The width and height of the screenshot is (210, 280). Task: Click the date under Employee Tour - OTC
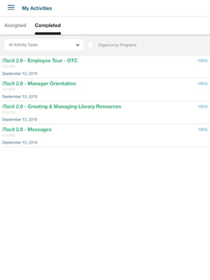point(20,73)
